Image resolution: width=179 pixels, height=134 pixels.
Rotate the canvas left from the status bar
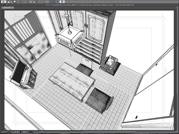36,132
